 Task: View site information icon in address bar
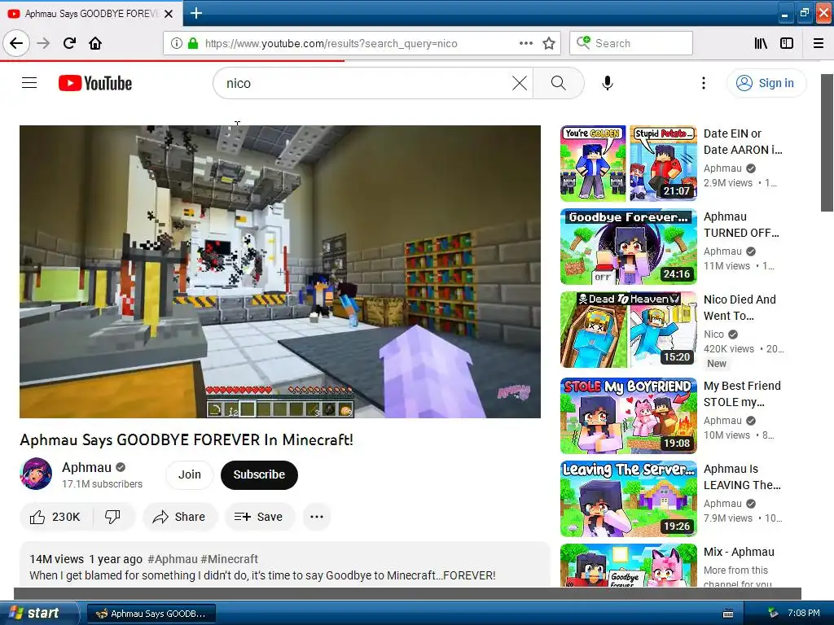pos(176,43)
